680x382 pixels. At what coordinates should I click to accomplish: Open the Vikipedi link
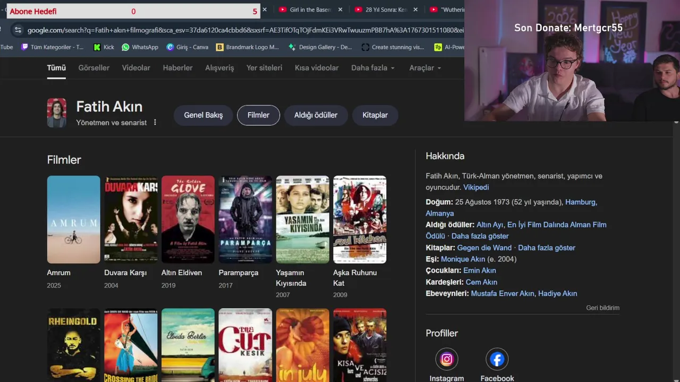[476, 187]
